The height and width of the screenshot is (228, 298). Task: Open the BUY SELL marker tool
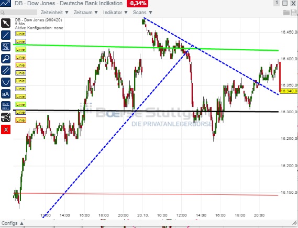click(x=6, y=106)
